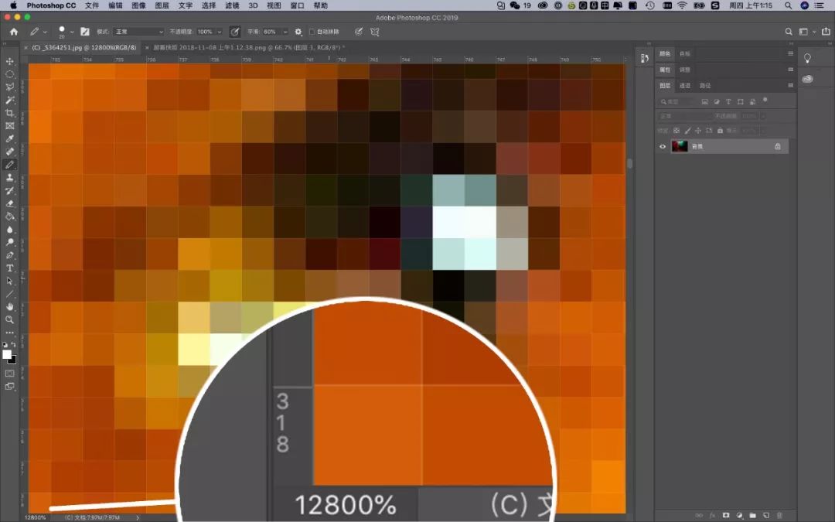The image size is (835, 522).
Task: Select the Elliptical Marquee tool
Action: (9, 74)
